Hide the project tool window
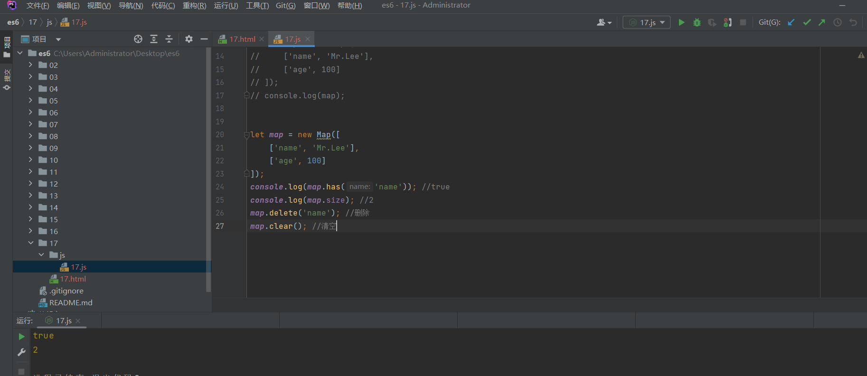867x376 pixels. 204,39
